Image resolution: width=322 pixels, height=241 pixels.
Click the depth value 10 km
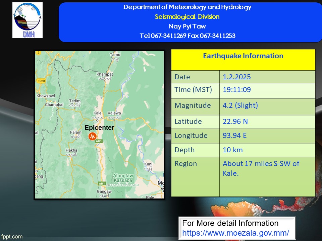(x=233, y=150)
